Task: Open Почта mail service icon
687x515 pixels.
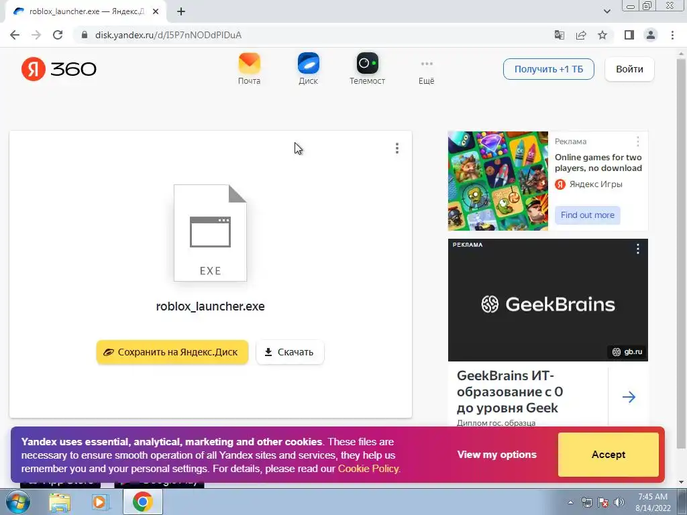Action: pos(250,69)
